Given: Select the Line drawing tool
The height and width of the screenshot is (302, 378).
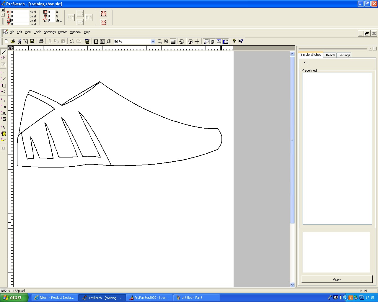Looking at the screenshot, I should [x=3, y=72].
